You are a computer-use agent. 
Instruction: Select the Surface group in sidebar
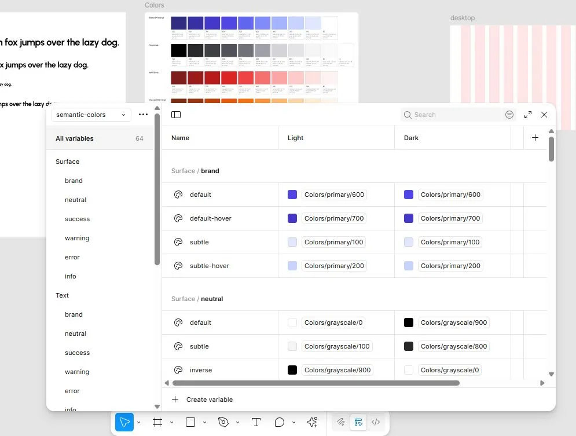[67, 162]
